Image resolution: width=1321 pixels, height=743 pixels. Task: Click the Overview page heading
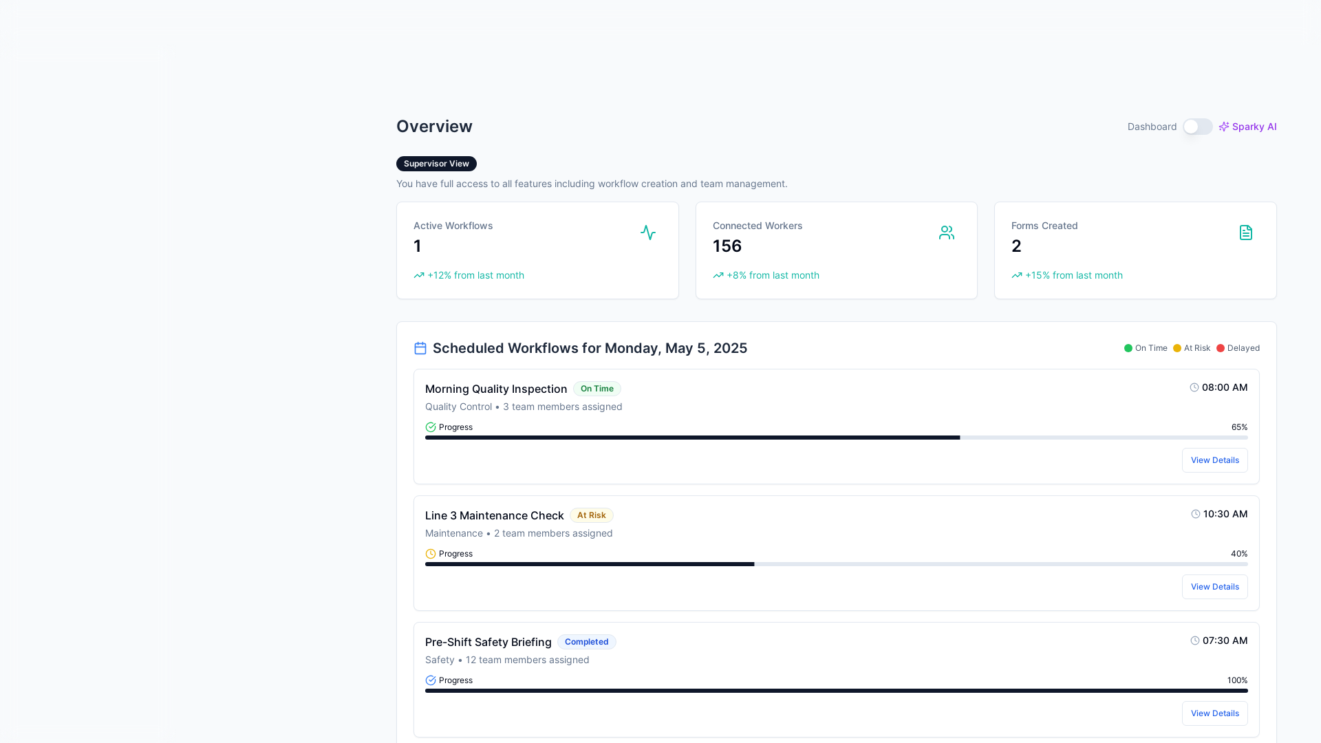[434, 127]
